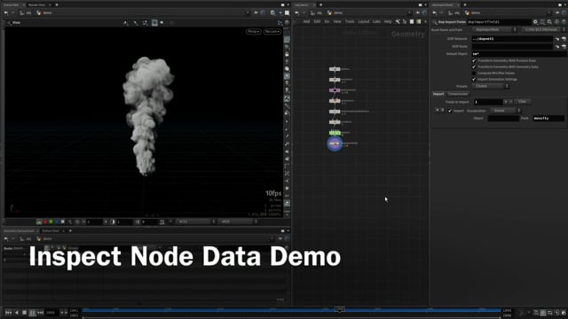Open the second tab beside Geometry Spreadsheet

click(x=51, y=230)
